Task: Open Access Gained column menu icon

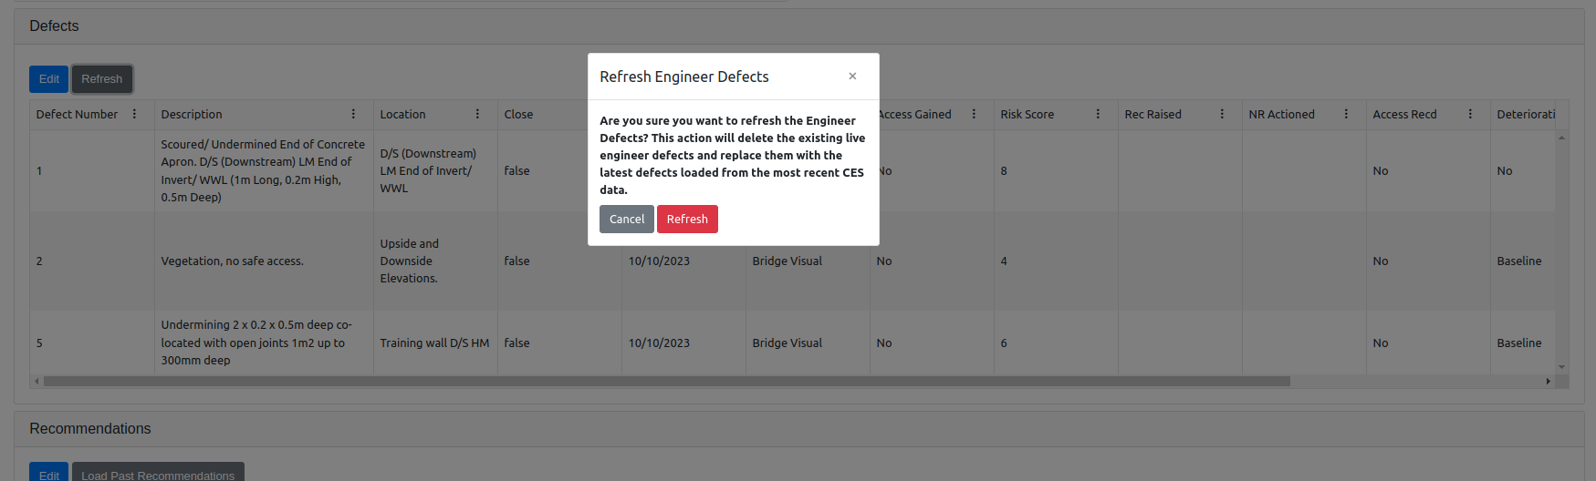Action: tap(974, 114)
